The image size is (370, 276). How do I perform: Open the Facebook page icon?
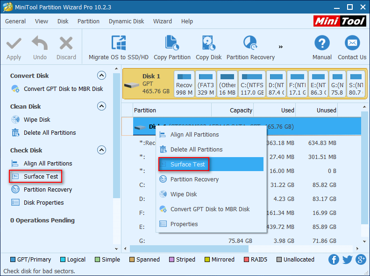click(334, 260)
